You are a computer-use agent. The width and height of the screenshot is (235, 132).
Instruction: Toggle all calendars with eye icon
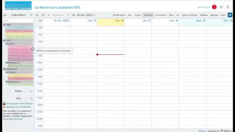tap(5, 15)
